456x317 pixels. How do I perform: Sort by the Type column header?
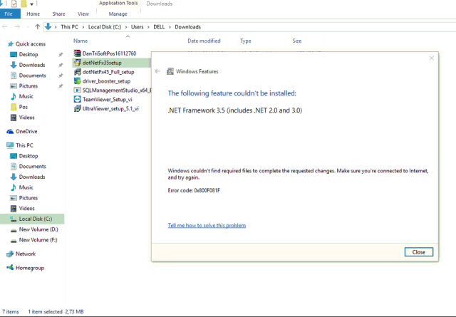[245, 41]
